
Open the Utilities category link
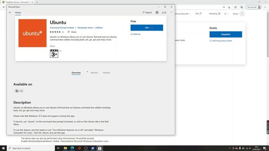[x=99, y=28]
